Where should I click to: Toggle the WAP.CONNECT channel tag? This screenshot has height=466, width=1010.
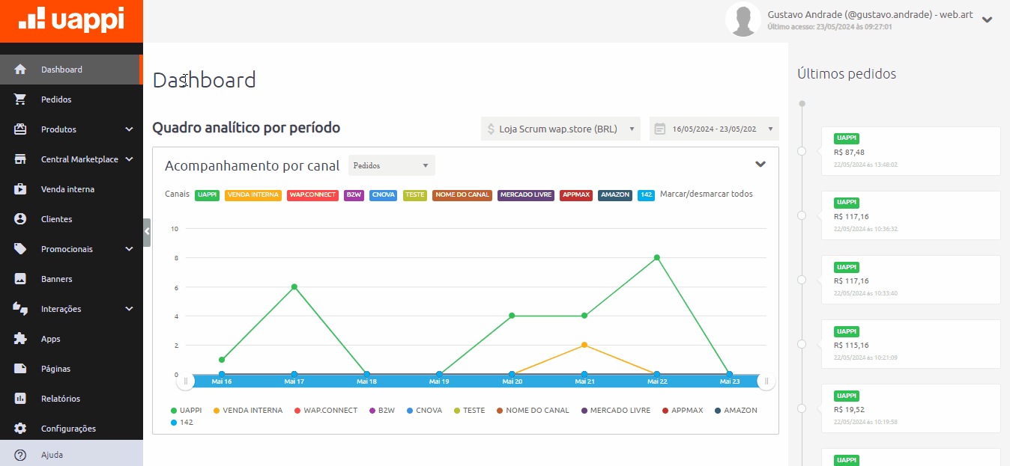312,194
